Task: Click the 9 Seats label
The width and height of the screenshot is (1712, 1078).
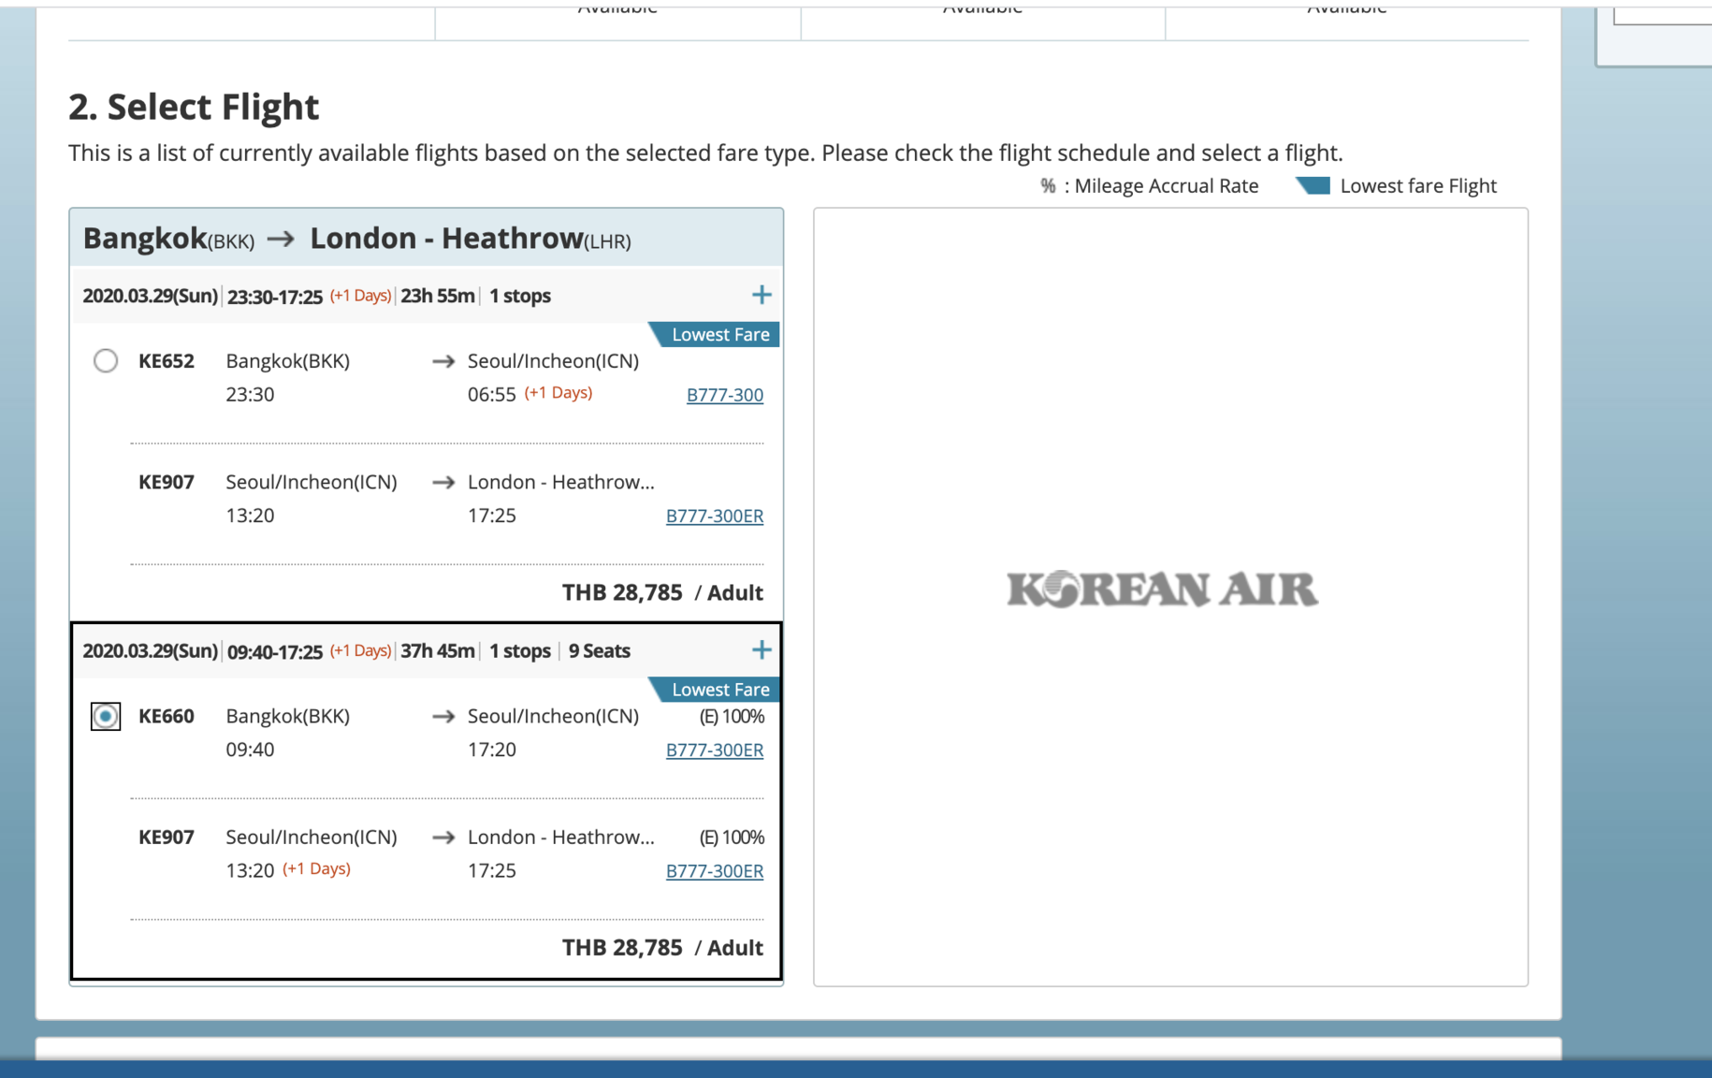Action: pos(600,650)
